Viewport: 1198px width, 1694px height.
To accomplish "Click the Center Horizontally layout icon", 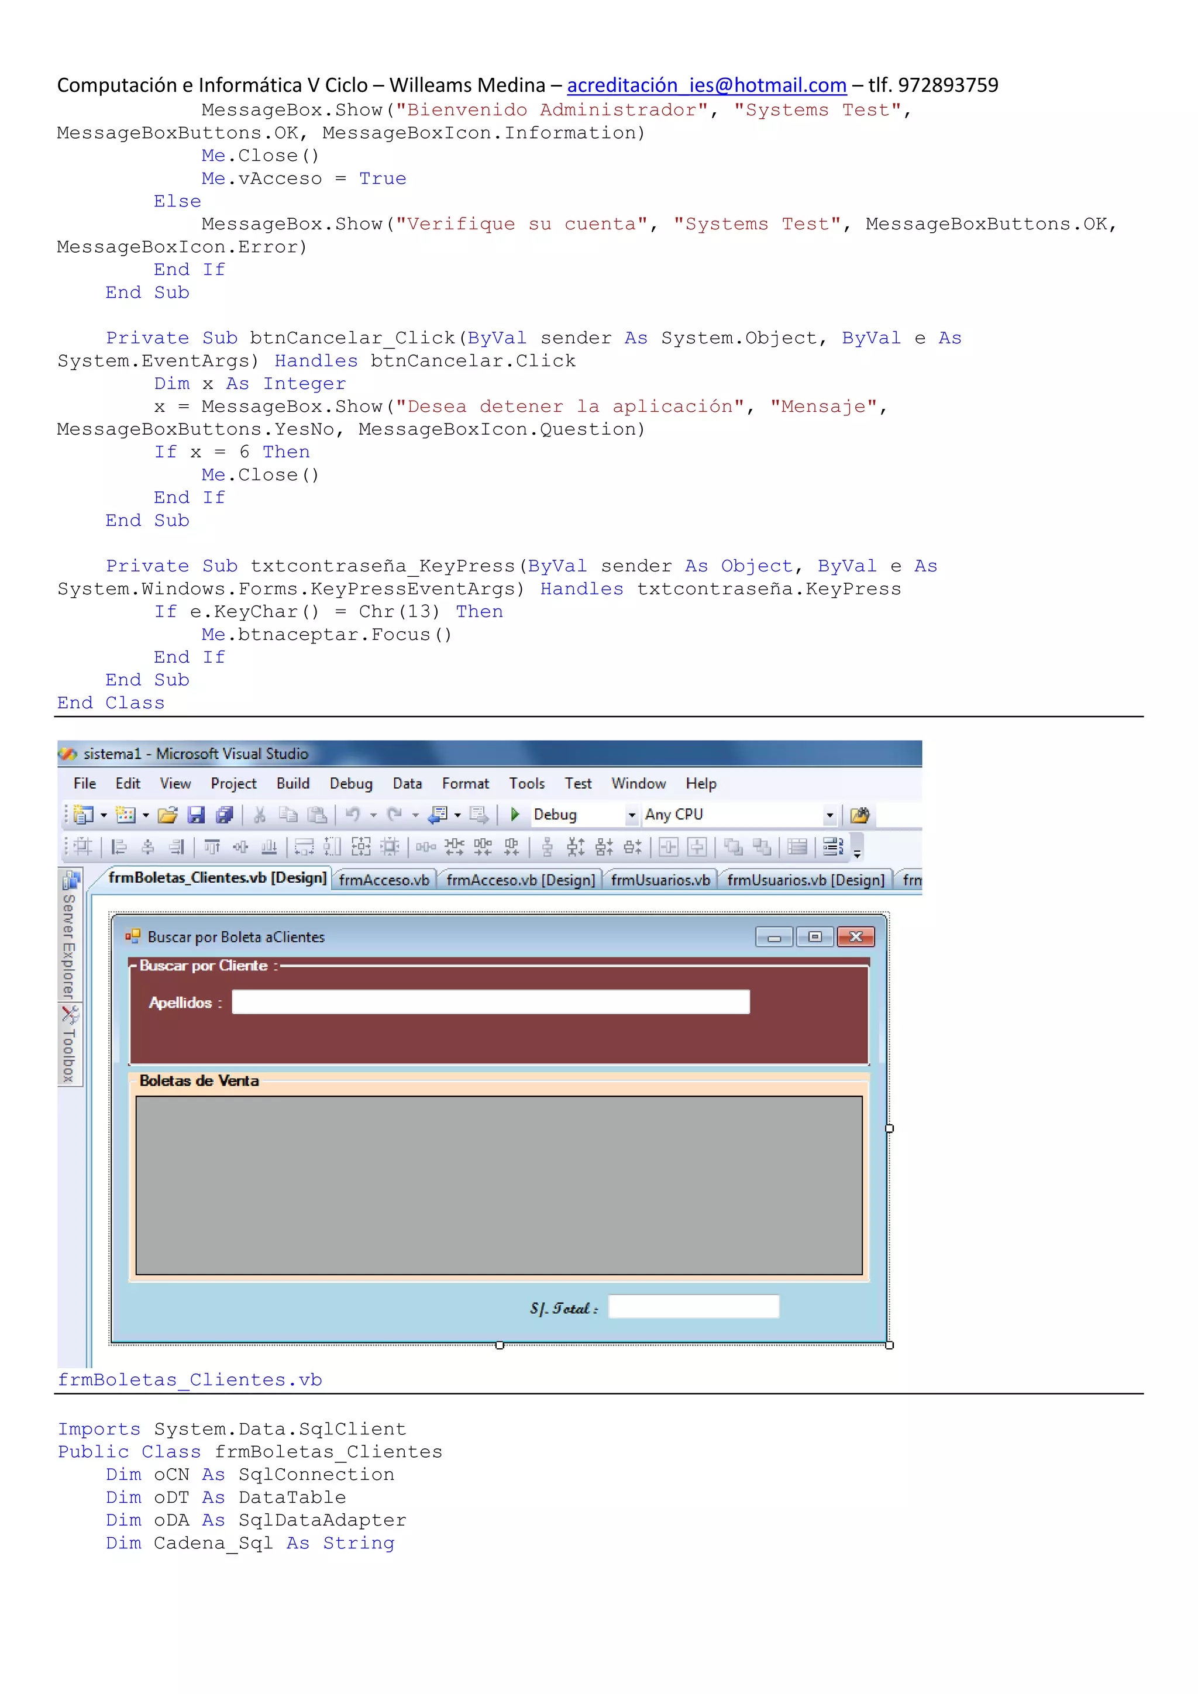I will 669,847.
